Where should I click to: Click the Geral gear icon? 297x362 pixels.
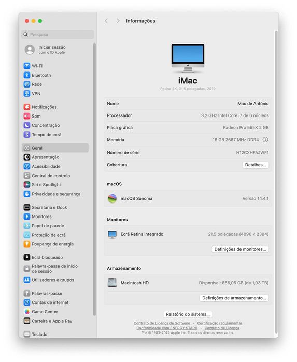27,148
